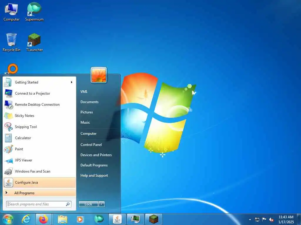This screenshot has width=301, height=225.
Task: Expand All Programs list
Action: pos(39,193)
